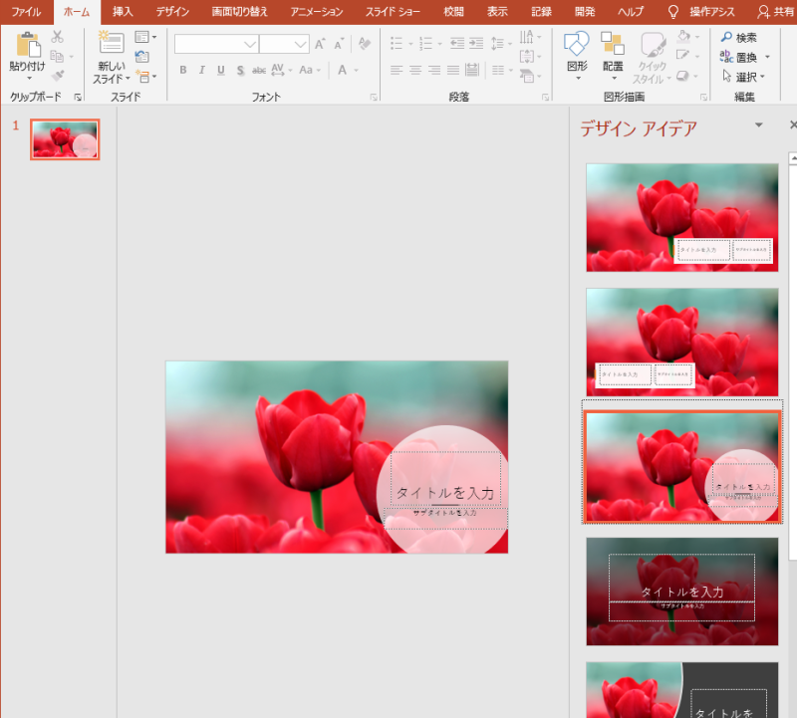
Task: Click the Search (検索) magnifier icon
Action: [725, 37]
